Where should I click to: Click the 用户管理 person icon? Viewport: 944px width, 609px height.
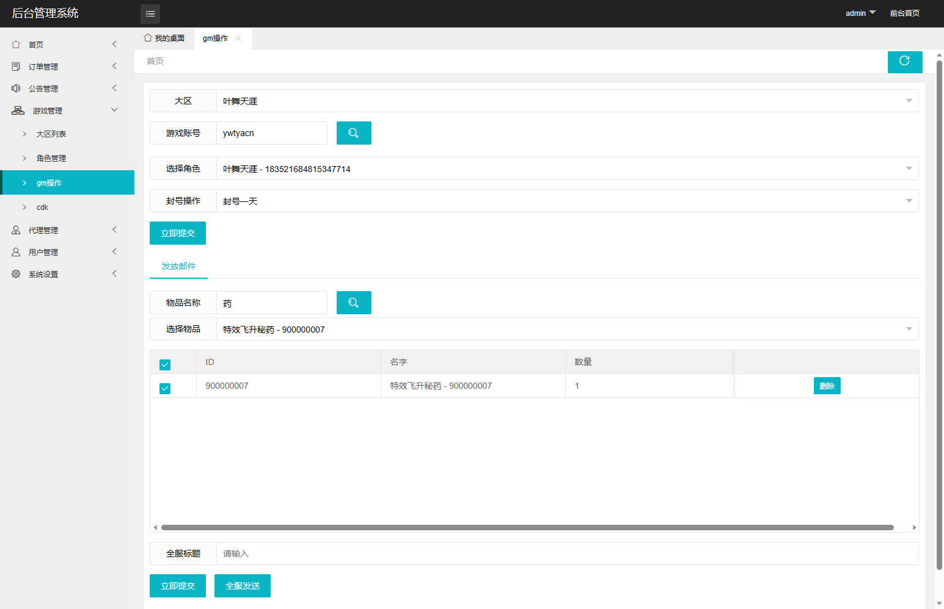point(16,252)
